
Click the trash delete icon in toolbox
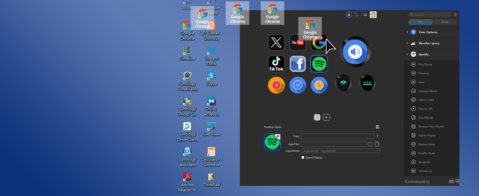[377, 127]
